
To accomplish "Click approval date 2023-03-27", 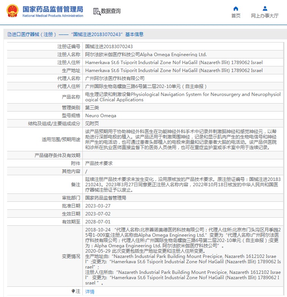I will [98, 206].
